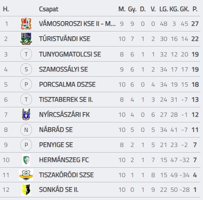Open the Sonkád SE II. team page

(59, 190)
